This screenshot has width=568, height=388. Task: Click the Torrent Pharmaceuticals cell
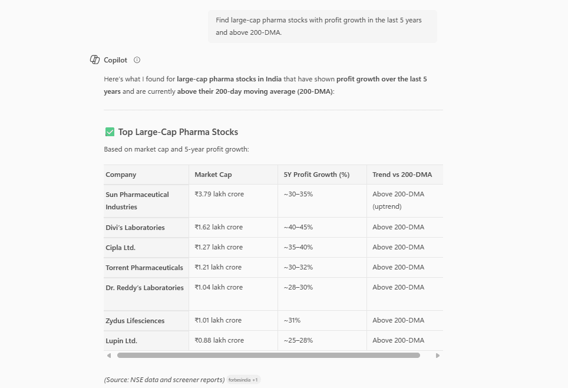point(144,268)
